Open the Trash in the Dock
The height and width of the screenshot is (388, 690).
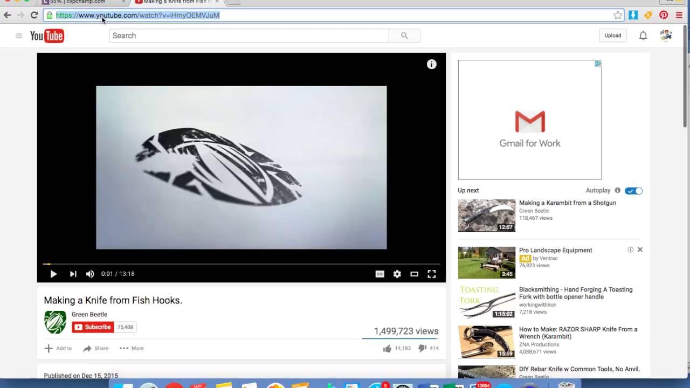[x=566, y=385]
